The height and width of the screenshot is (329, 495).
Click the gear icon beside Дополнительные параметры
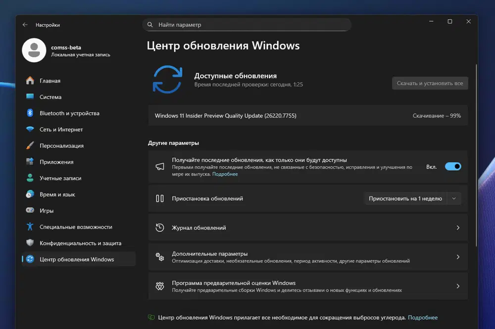159,257
